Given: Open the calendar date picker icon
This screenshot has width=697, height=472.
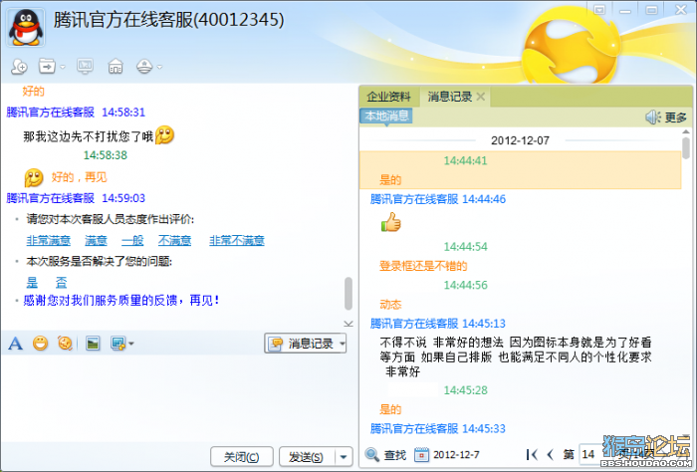Looking at the screenshot, I should pos(421,455).
